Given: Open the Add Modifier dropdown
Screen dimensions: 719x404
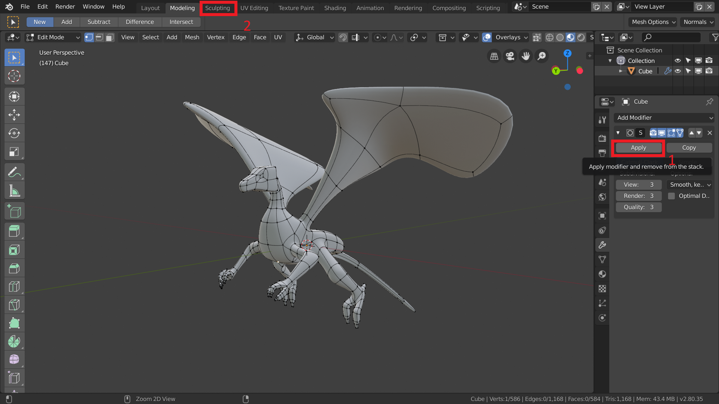Looking at the screenshot, I should pyautogui.click(x=664, y=118).
